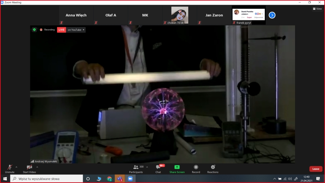Unmute the microphone
325x183 pixels.
[x=10, y=168]
